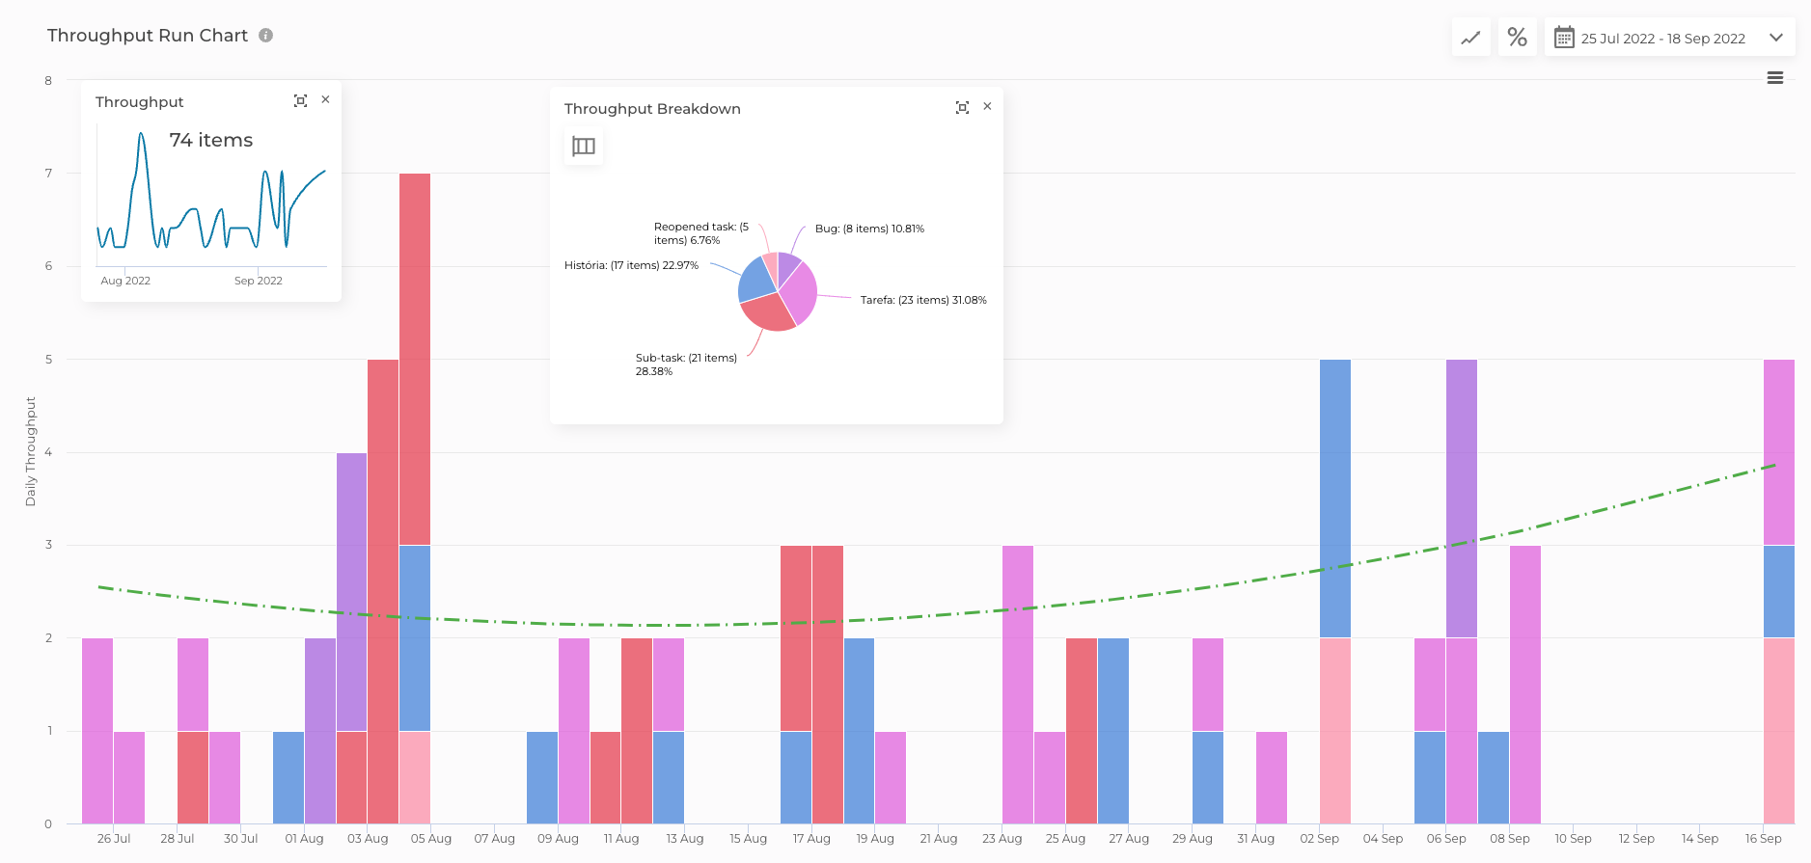Image resolution: width=1811 pixels, height=863 pixels.
Task: Expand the date range chevron arrow
Action: click(x=1775, y=38)
